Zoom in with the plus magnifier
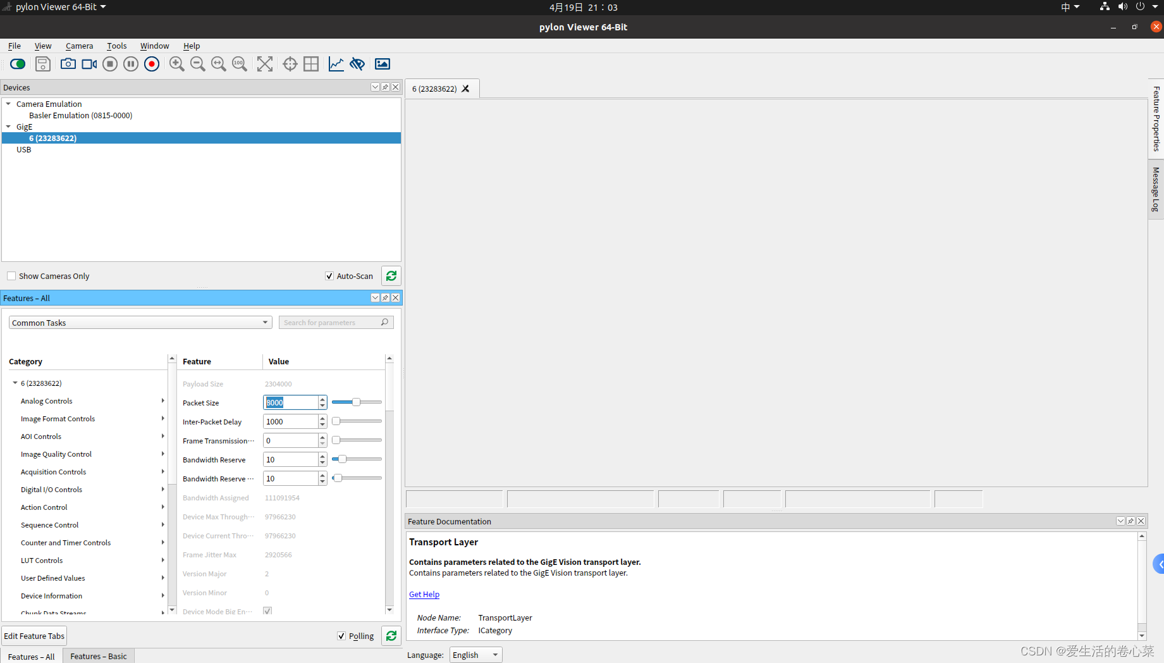The width and height of the screenshot is (1164, 663). (x=177, y=64)
